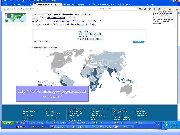This screenshot has height=135, width=180.
Task: Open the Economic Census footer link
Action: coord(74,116)
